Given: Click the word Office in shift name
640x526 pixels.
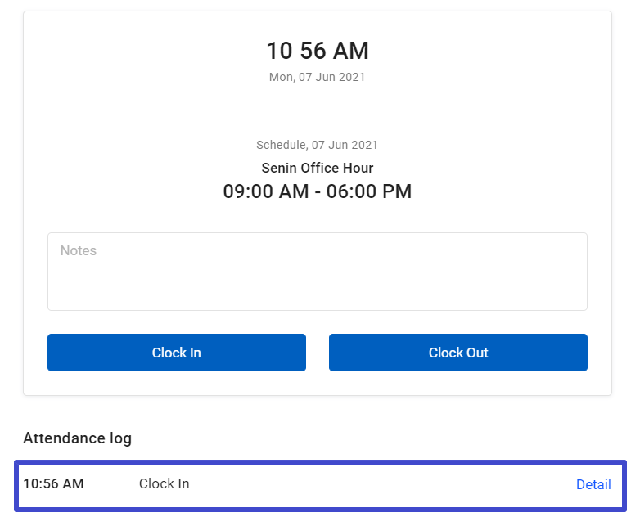Looking at the screenshot, I should tap(322, 168).
